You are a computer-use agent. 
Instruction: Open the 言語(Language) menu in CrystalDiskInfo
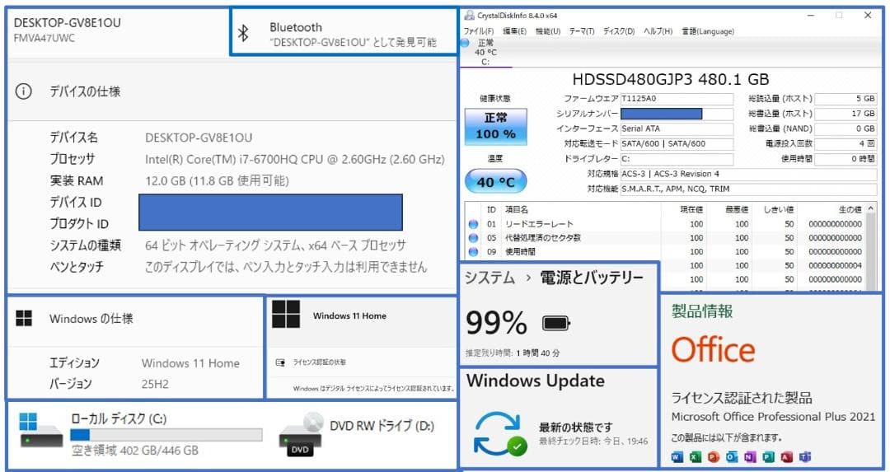(707, 31)
